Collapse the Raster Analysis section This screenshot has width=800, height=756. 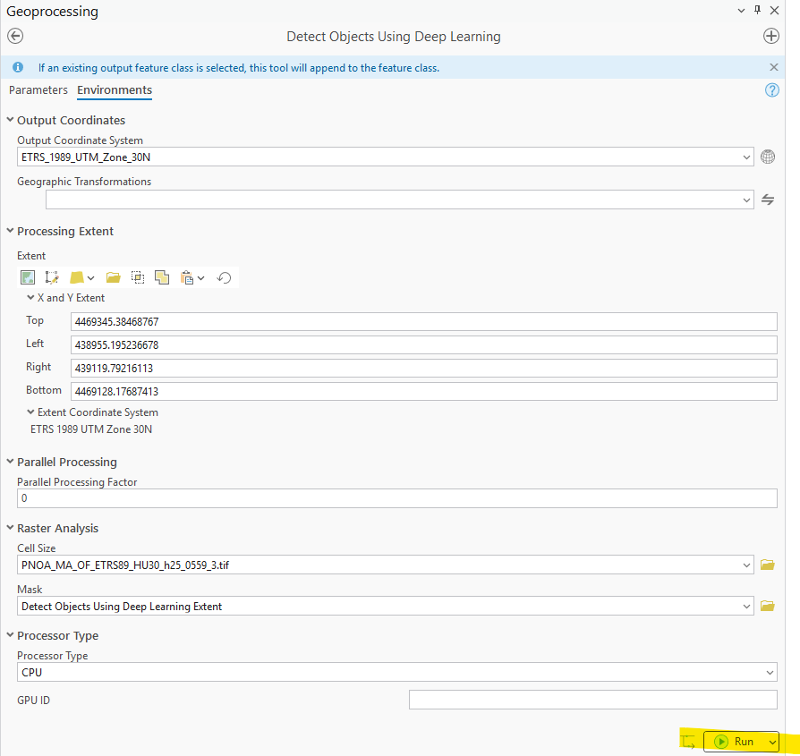(10, 528)
